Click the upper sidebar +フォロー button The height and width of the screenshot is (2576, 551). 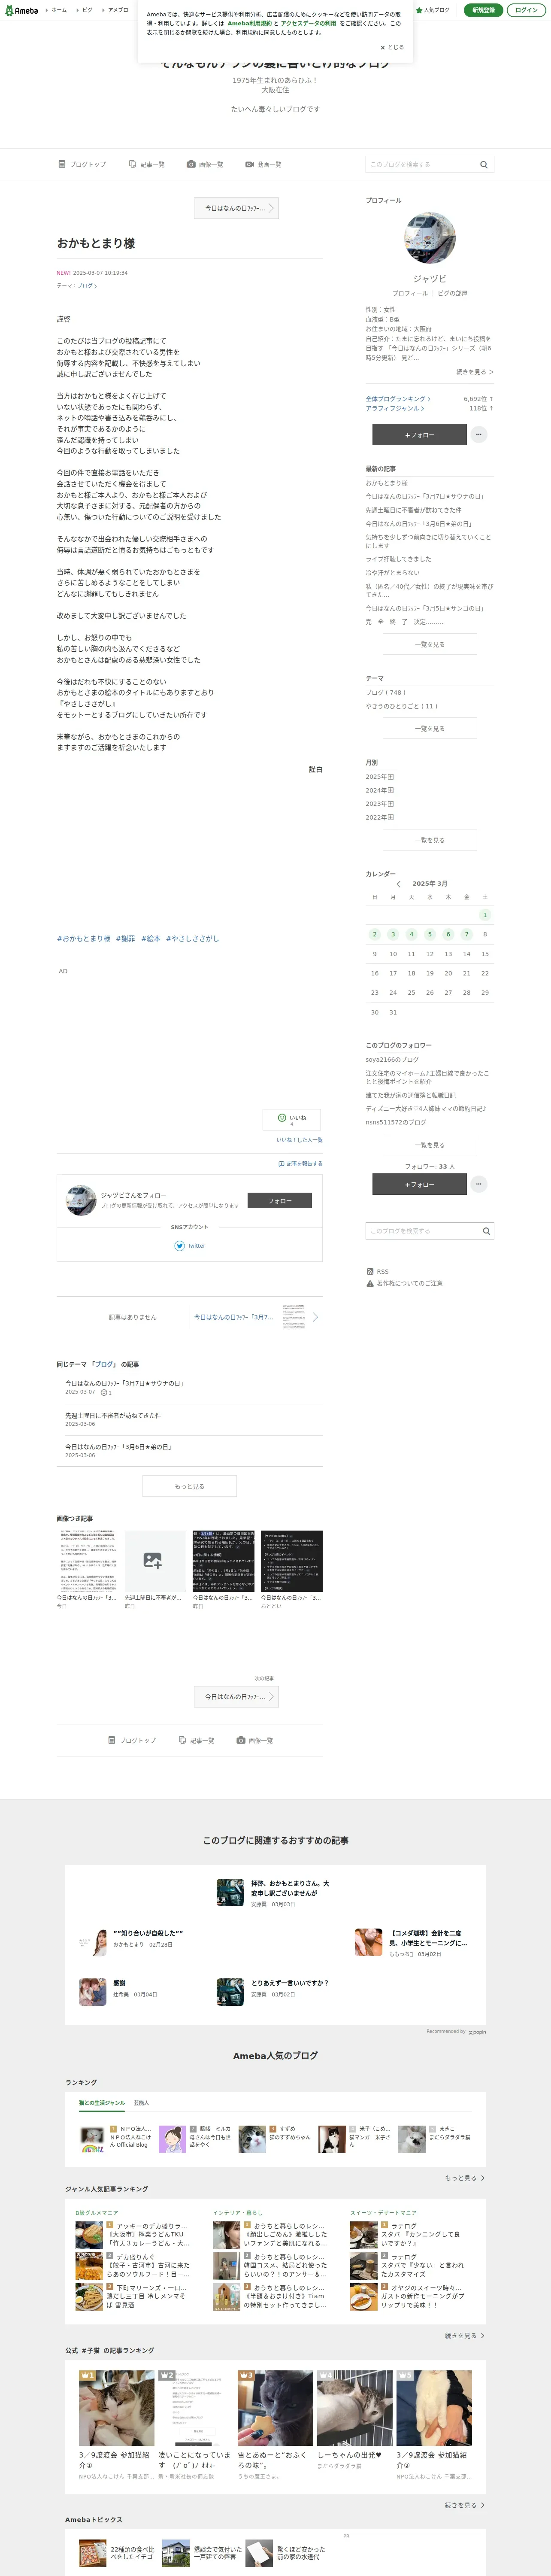point(419,435)
